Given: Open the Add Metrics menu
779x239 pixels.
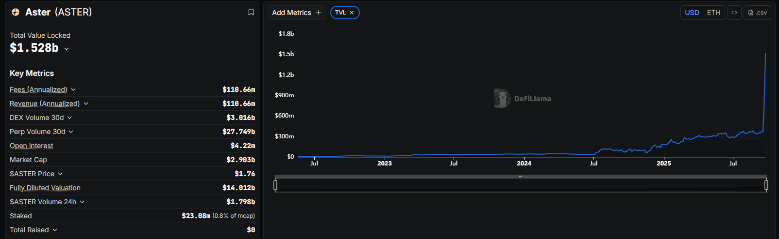Looking at the screenshot, I should (x=292, y=13).
